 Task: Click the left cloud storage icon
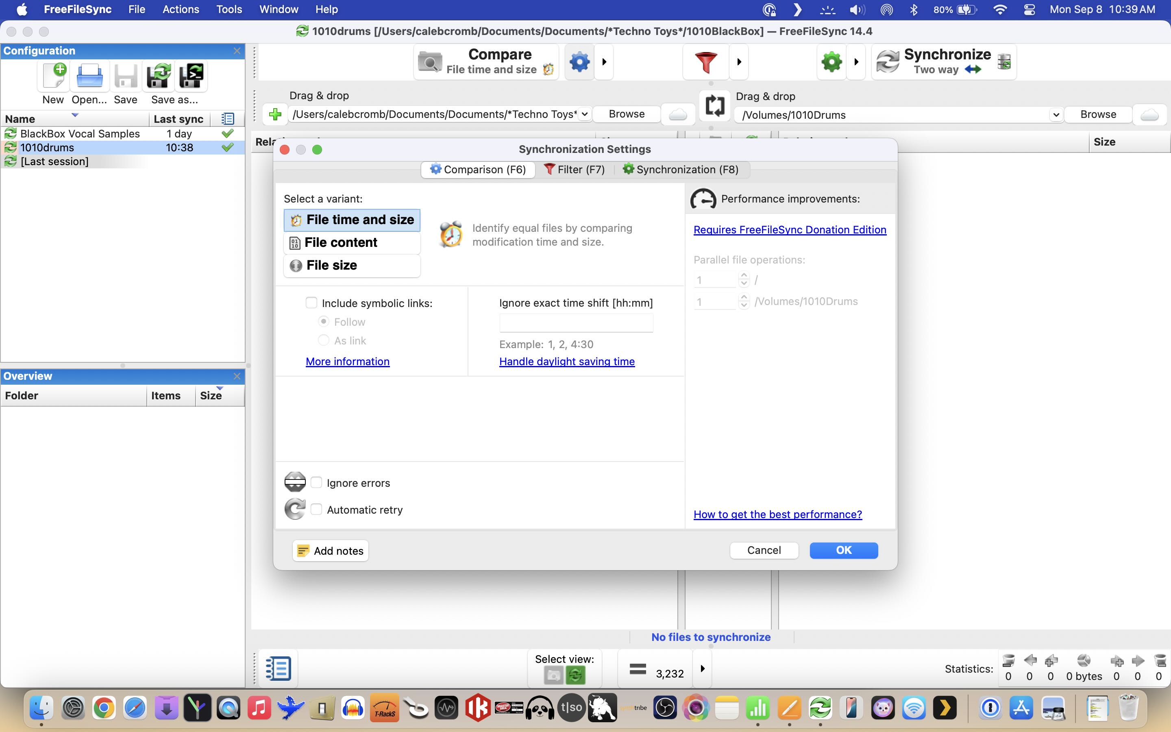point(677,115)
